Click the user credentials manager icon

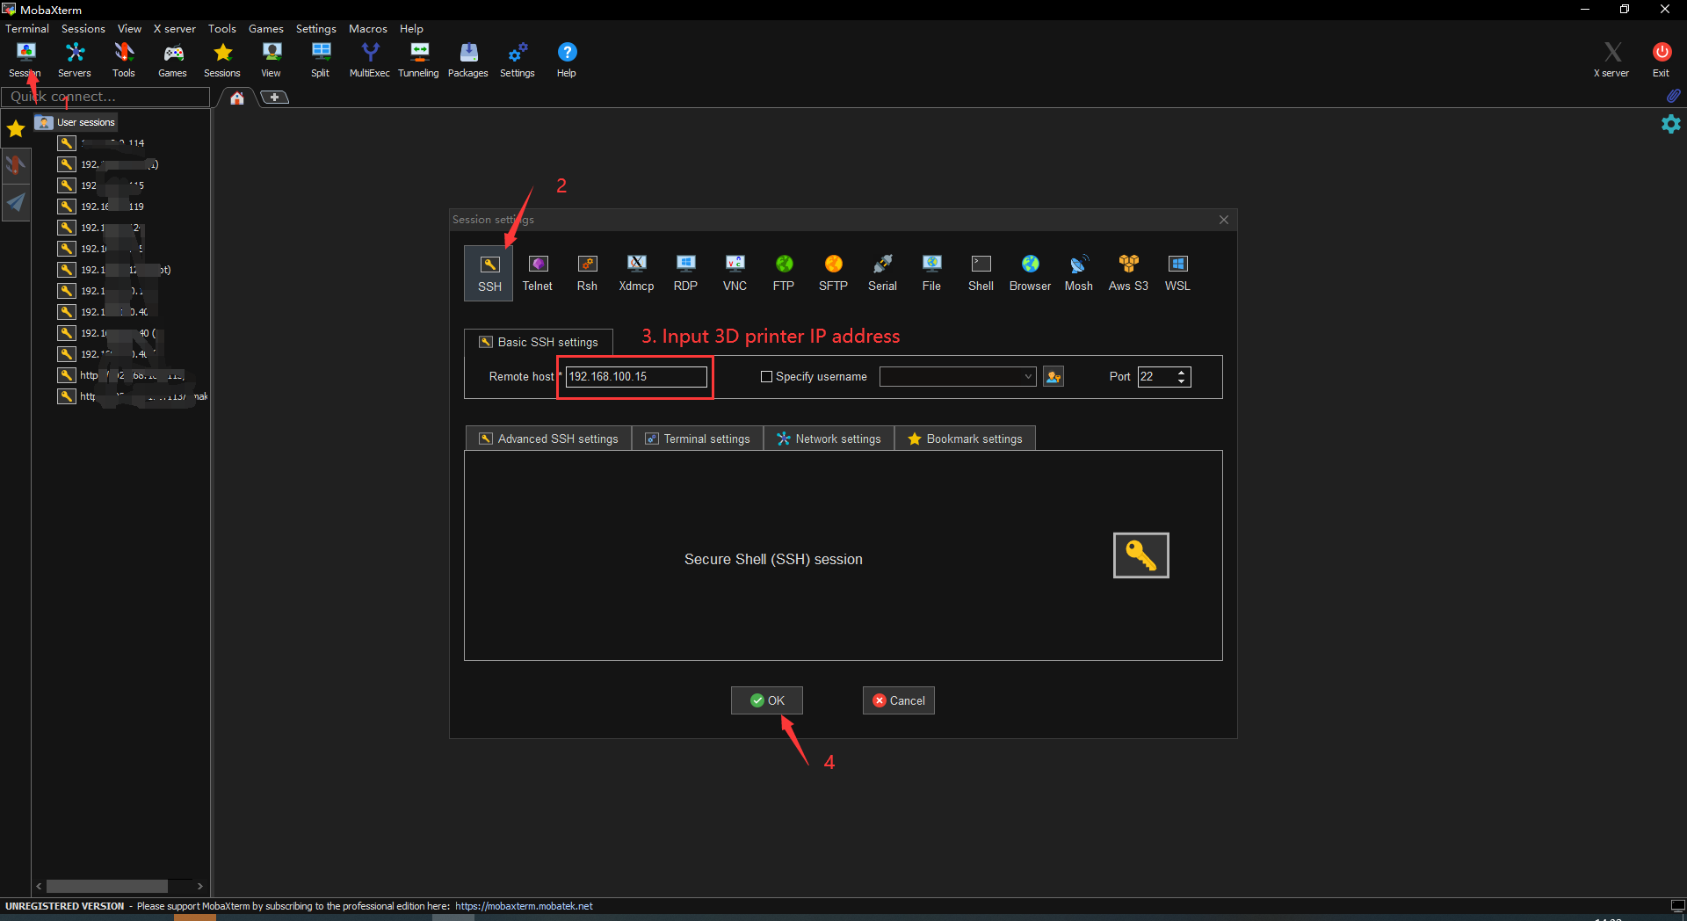click(x=1053, y=377)
